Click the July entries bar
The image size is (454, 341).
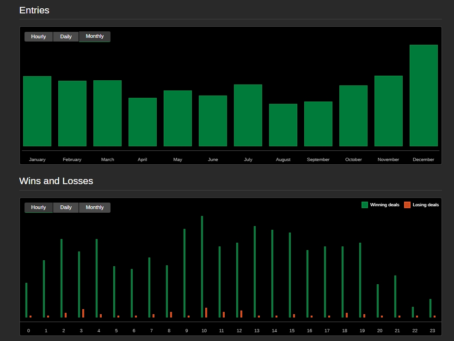tap(248, 115)
